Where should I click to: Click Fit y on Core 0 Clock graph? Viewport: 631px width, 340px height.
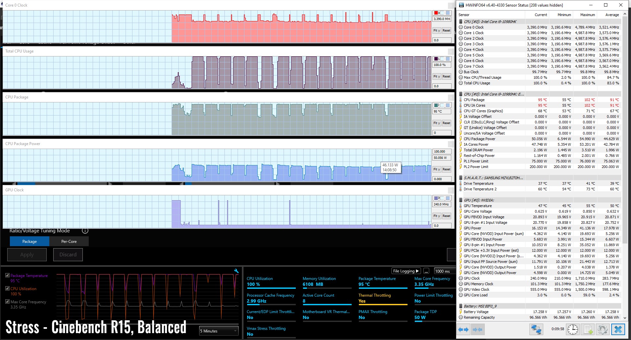pos(436,31)
